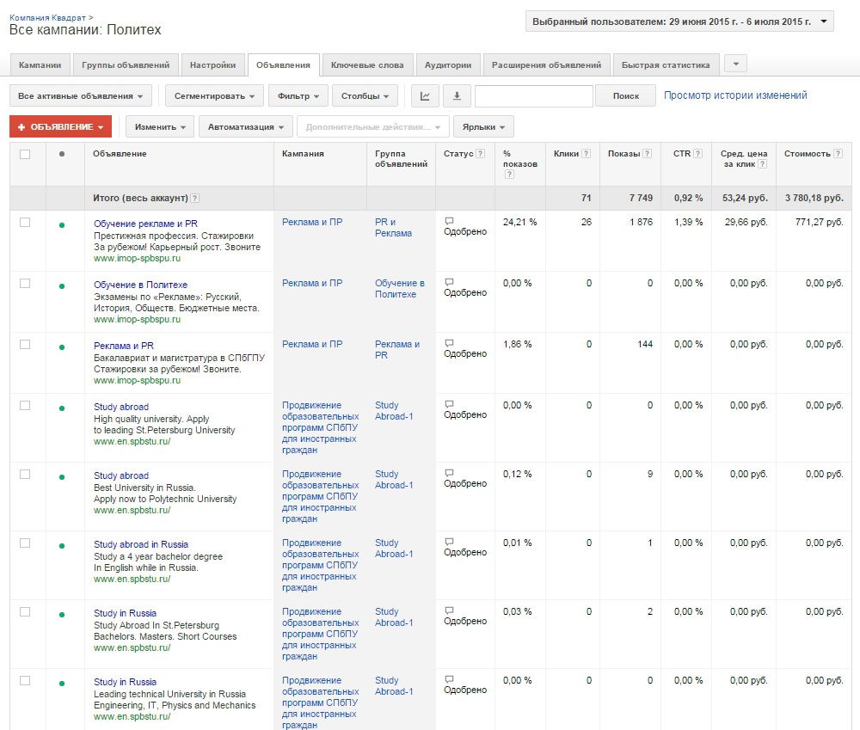Image resolution: width=860 pixels, height=730 pixels.
Task: Open Столбцы dropdown
Action: point(365,96)
